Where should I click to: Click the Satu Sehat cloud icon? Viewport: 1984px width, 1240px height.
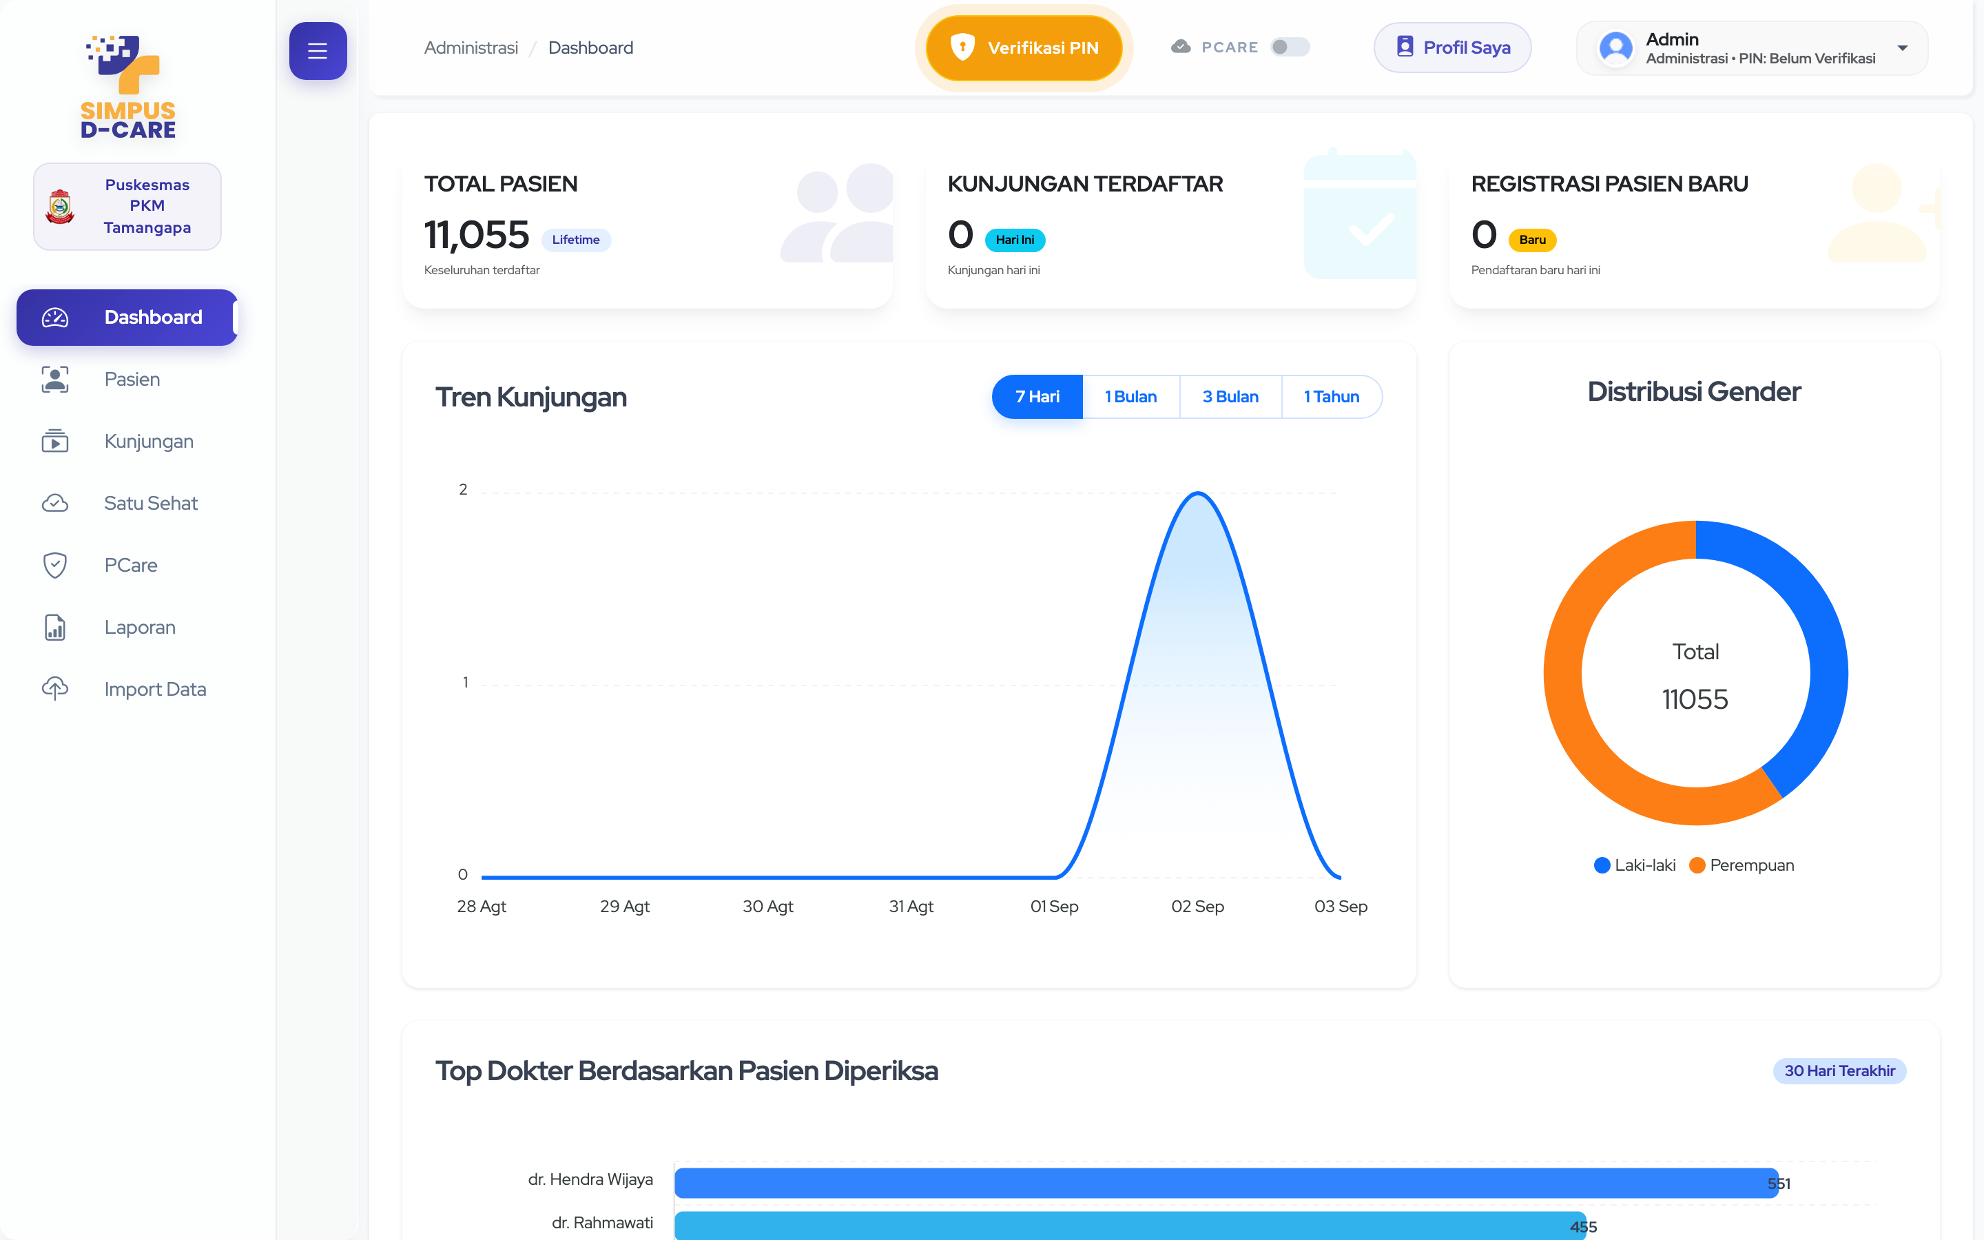(55, 503)
